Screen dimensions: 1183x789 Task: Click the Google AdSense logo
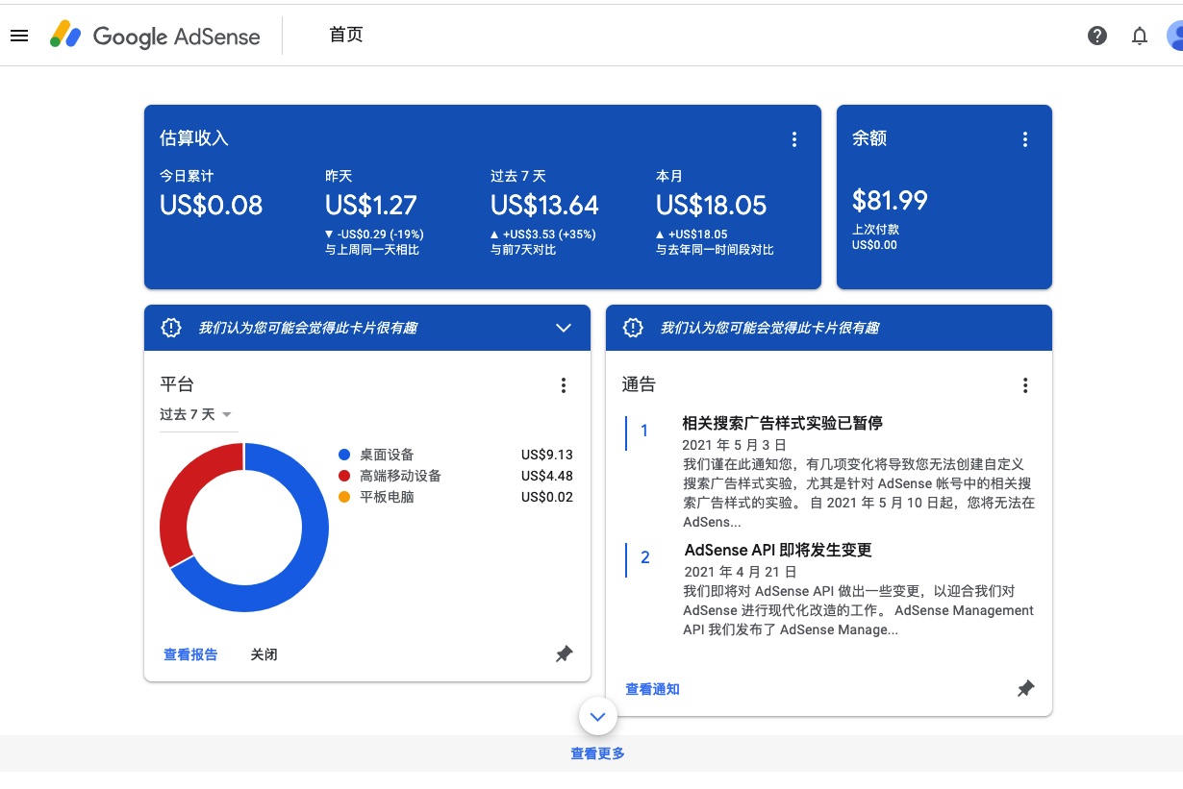156,36
